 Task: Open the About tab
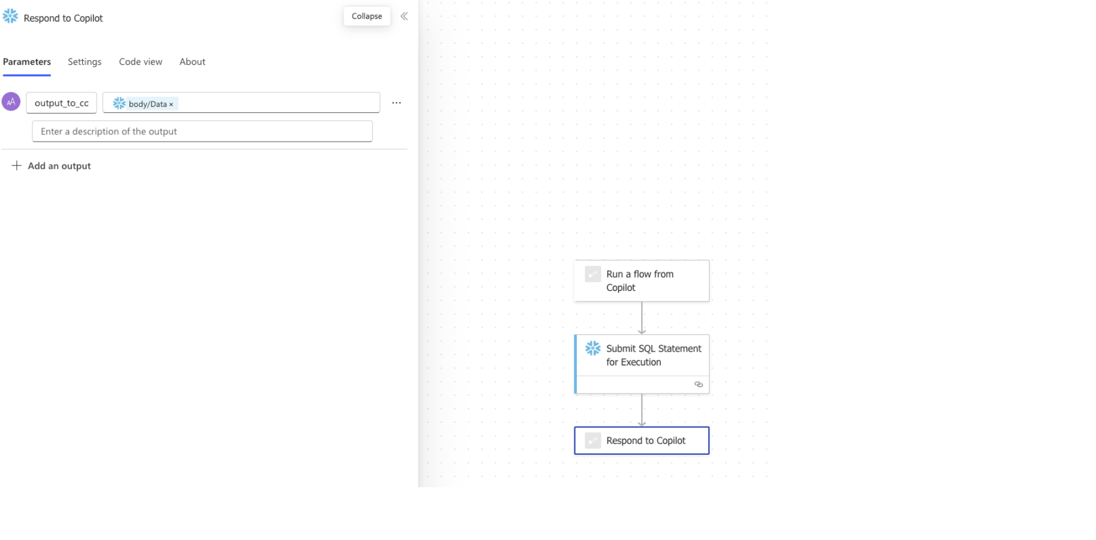[x=192, y=62]
